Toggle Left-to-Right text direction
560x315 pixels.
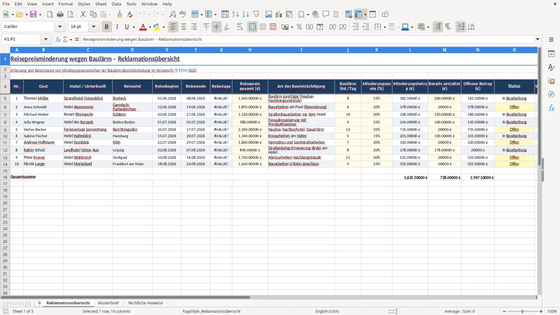[x=438, y=27]
